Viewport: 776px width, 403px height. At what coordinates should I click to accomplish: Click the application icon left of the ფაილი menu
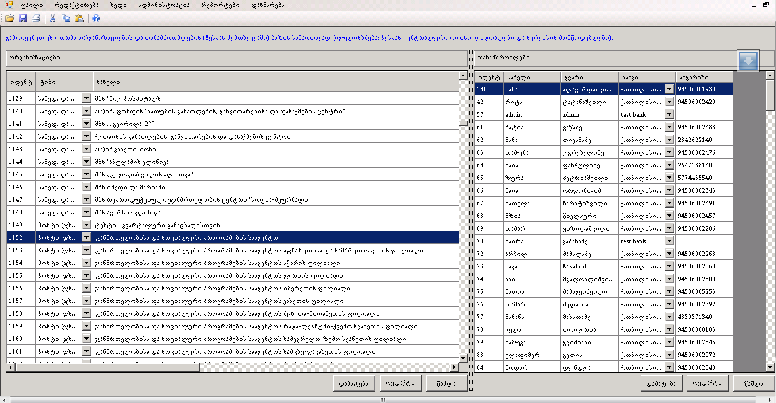(9, 5)
